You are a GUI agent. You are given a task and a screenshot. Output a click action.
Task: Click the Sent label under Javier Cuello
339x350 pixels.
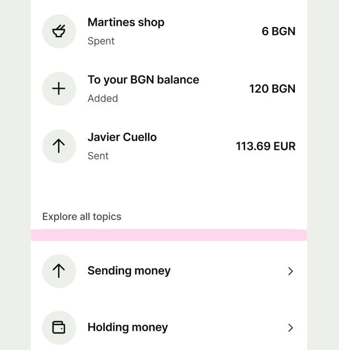pyautogui.click(x=98, y=156)
